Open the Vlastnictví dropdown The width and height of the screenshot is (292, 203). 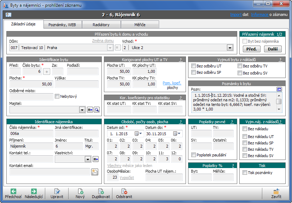tap(88, 159)
